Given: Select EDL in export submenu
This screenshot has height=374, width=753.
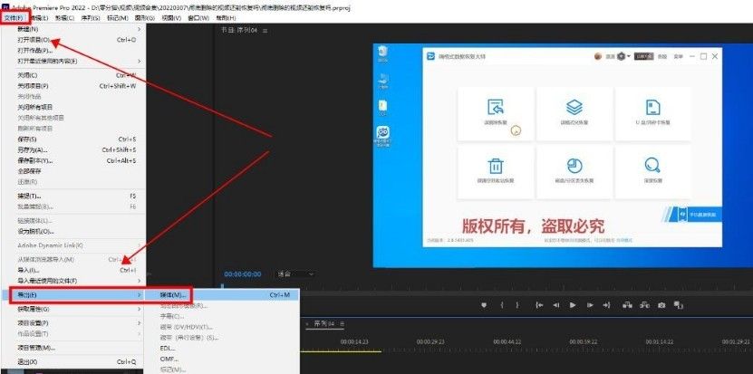Looking at the screenshot, I should [222, 348].
